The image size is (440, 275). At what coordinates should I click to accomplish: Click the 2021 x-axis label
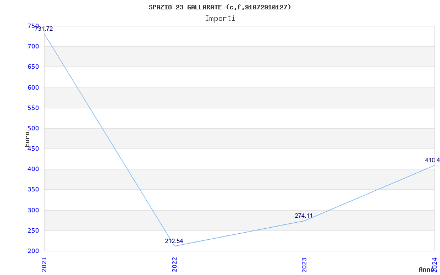(x=45, y=265)
